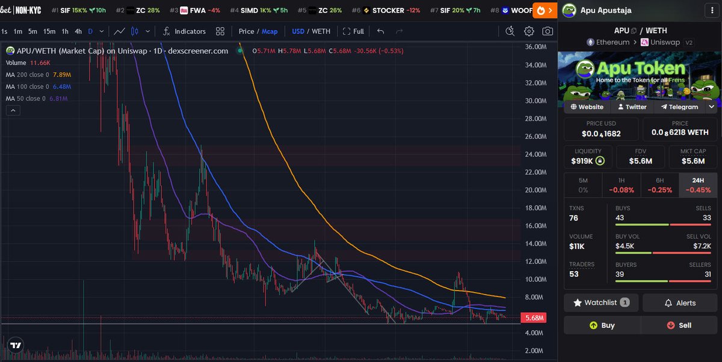Expand the chart type dropdown arrow
Viewport: 722px width, 362px height.
pyautogui.click(x=148, y=31)
